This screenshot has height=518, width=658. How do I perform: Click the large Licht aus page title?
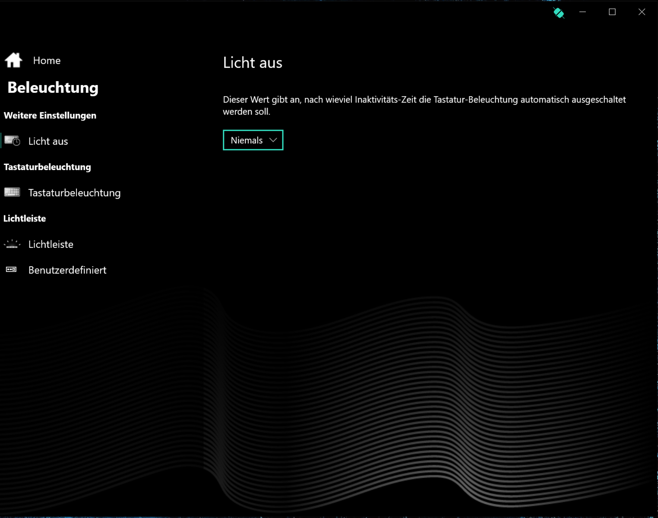pos(253,63)
